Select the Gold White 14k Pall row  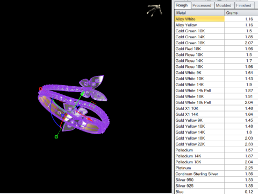[x=216, y=91]
